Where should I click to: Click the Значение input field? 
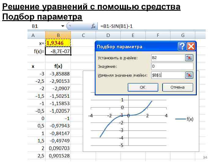tap(172, 66)
